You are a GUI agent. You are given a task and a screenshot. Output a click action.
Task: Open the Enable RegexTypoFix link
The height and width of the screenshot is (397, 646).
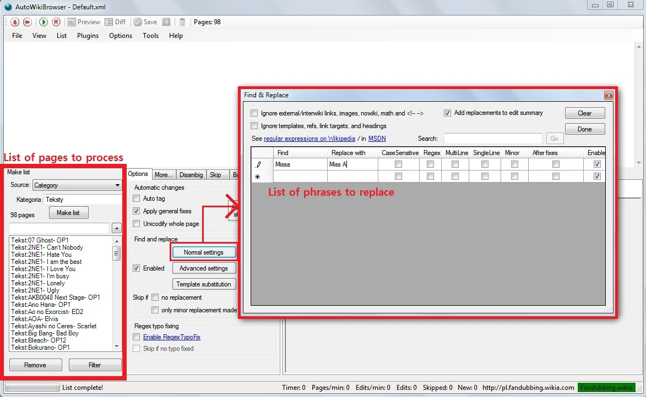[x=171, y=337]
